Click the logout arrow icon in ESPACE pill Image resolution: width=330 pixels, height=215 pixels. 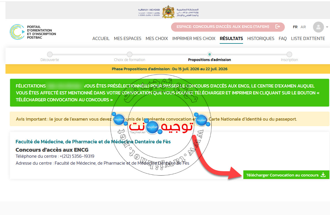point(278,27)
